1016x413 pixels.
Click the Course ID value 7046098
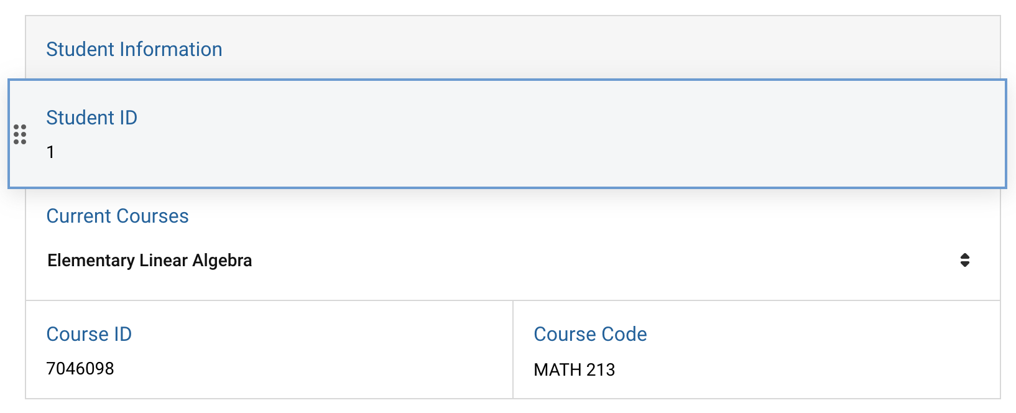click(80, 368)
